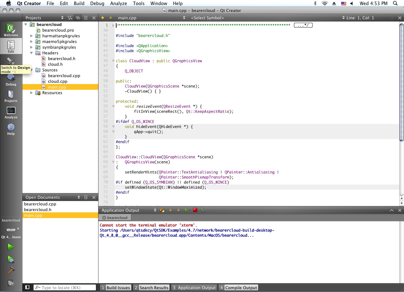Toggle synchronize with editor link icon

tap(78, 18)
